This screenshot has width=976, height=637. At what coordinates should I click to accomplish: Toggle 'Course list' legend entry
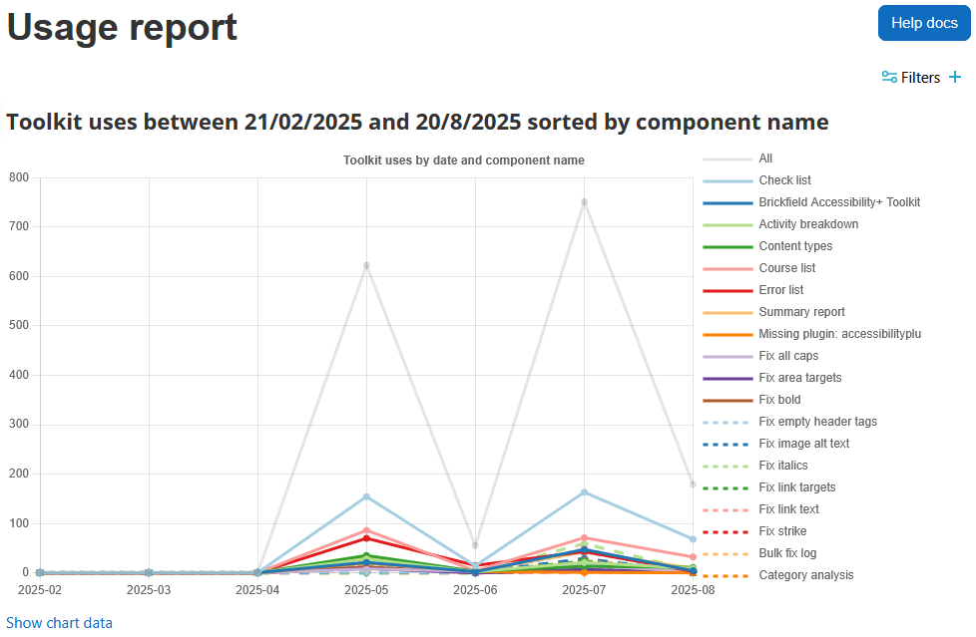pyautogui.click(x=758, y=268)
